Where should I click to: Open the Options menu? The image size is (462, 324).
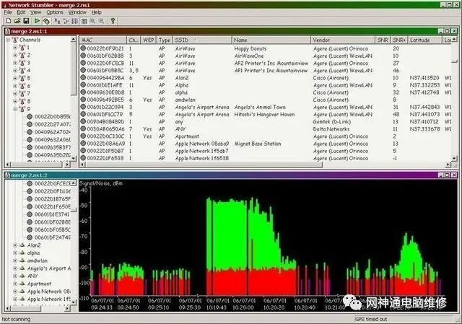55,12
